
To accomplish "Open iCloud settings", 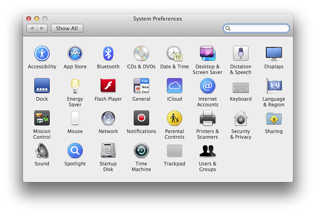I will point(174,86).
